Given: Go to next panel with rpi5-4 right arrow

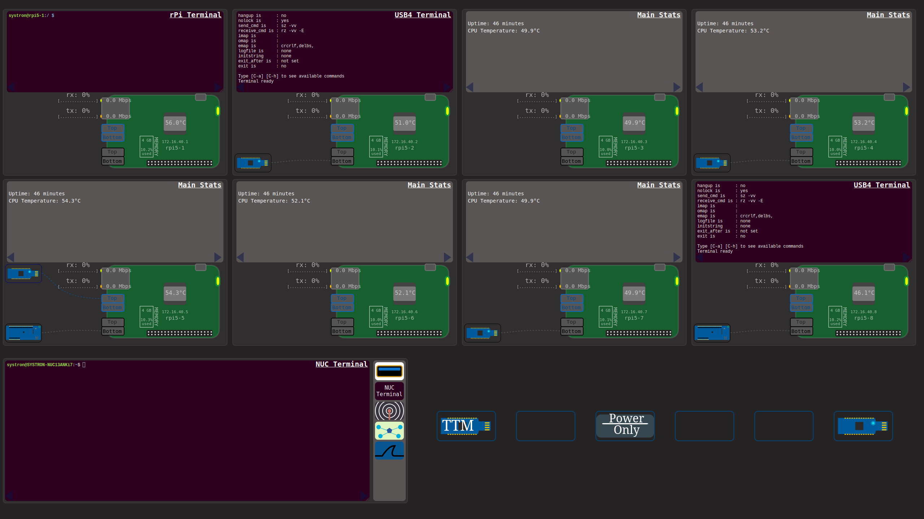Looking at the screenshot, I should point(906,87).
